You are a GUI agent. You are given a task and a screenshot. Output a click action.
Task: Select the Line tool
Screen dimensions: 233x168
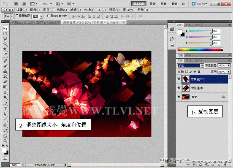[x=5, y=119]
